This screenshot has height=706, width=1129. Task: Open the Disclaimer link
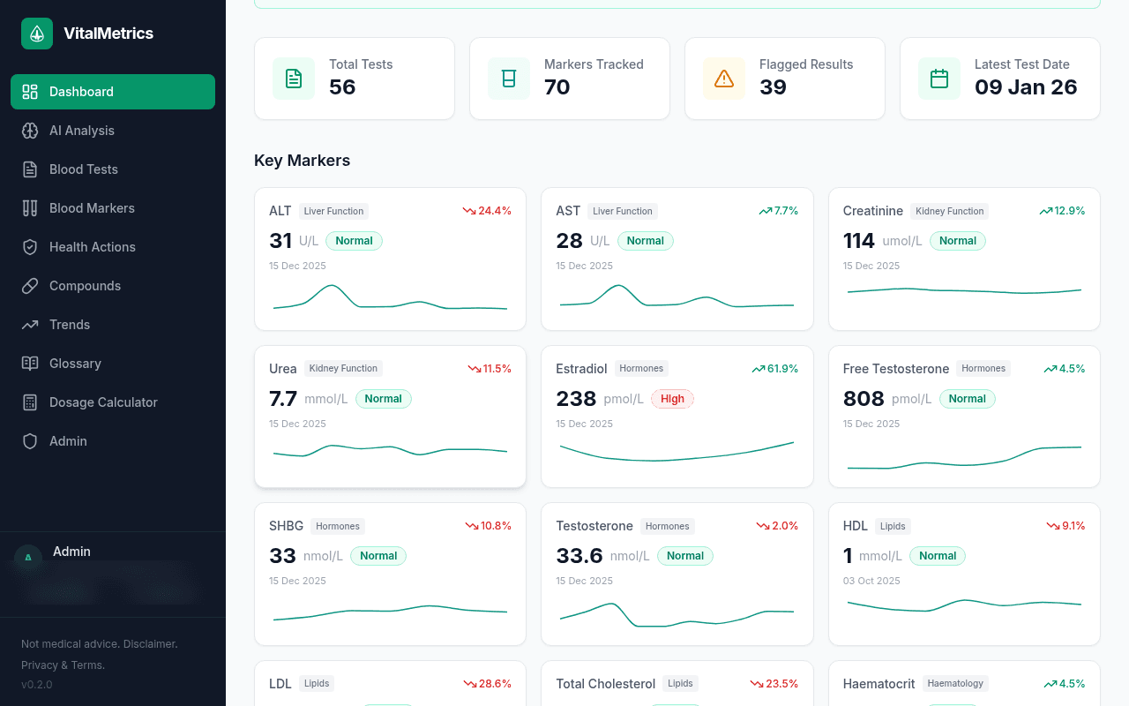(x=151, y=644)
